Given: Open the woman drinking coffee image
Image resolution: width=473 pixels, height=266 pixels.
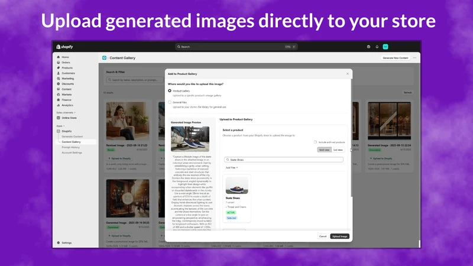Looking at the screenshot, I should click(x=128, y=121).
